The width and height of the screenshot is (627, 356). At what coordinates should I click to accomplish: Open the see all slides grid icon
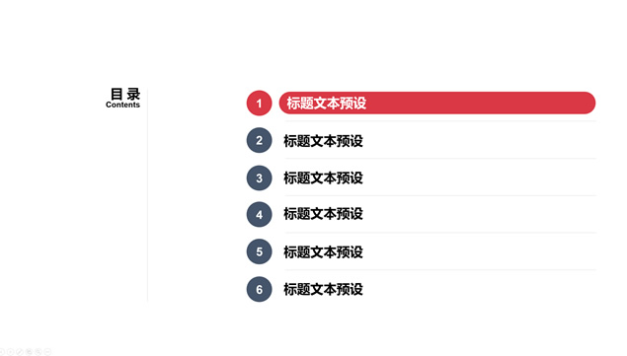tap(29, 352)
